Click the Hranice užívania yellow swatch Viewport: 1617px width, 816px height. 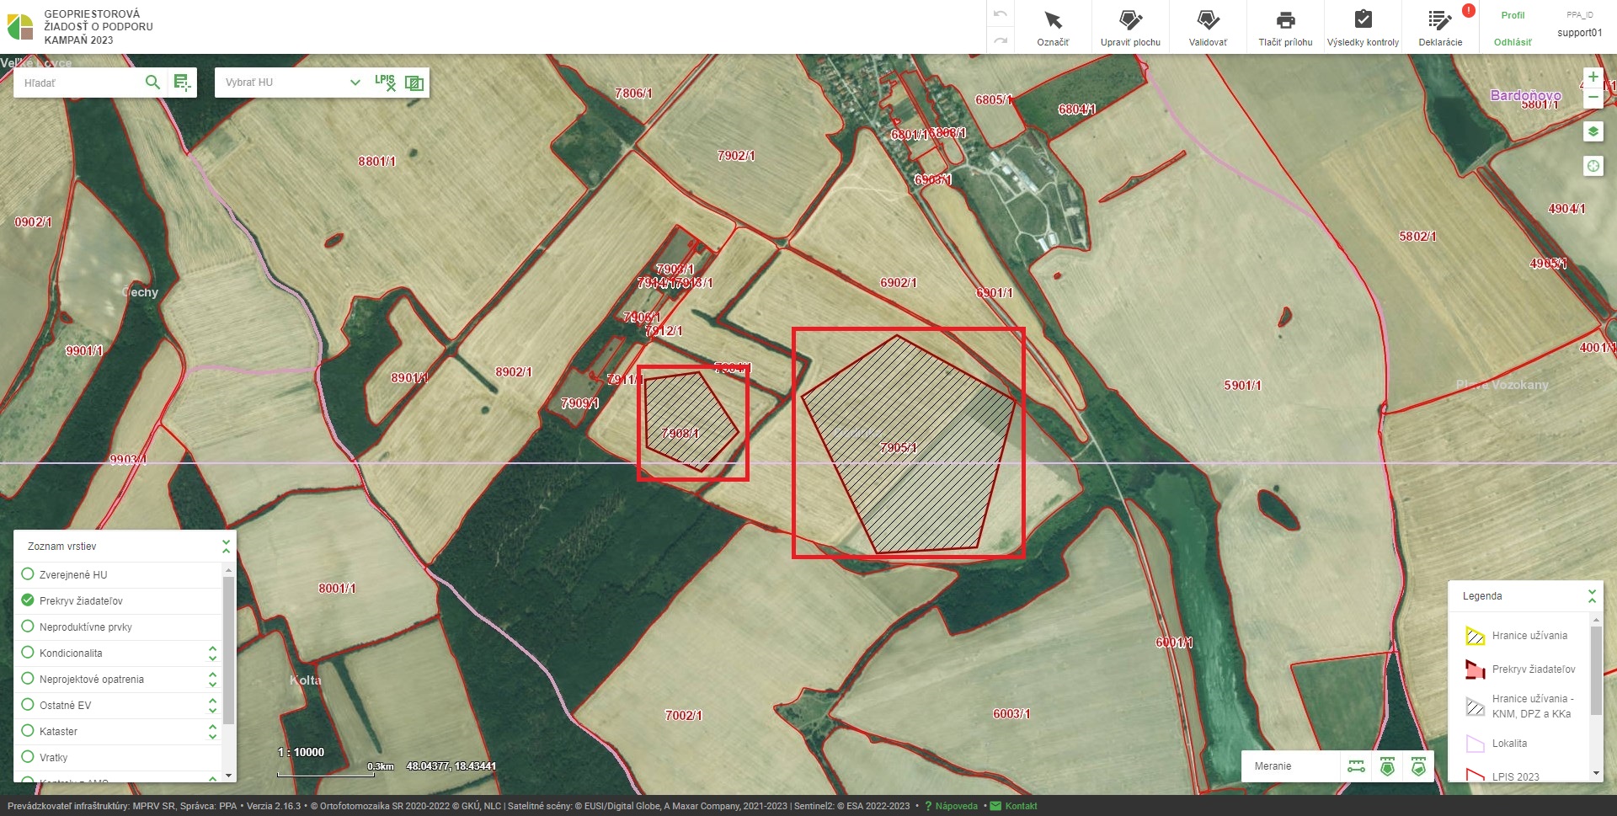(1475, 636)
